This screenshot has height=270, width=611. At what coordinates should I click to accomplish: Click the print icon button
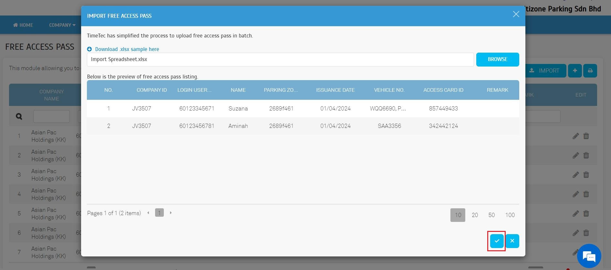point(590,71)
